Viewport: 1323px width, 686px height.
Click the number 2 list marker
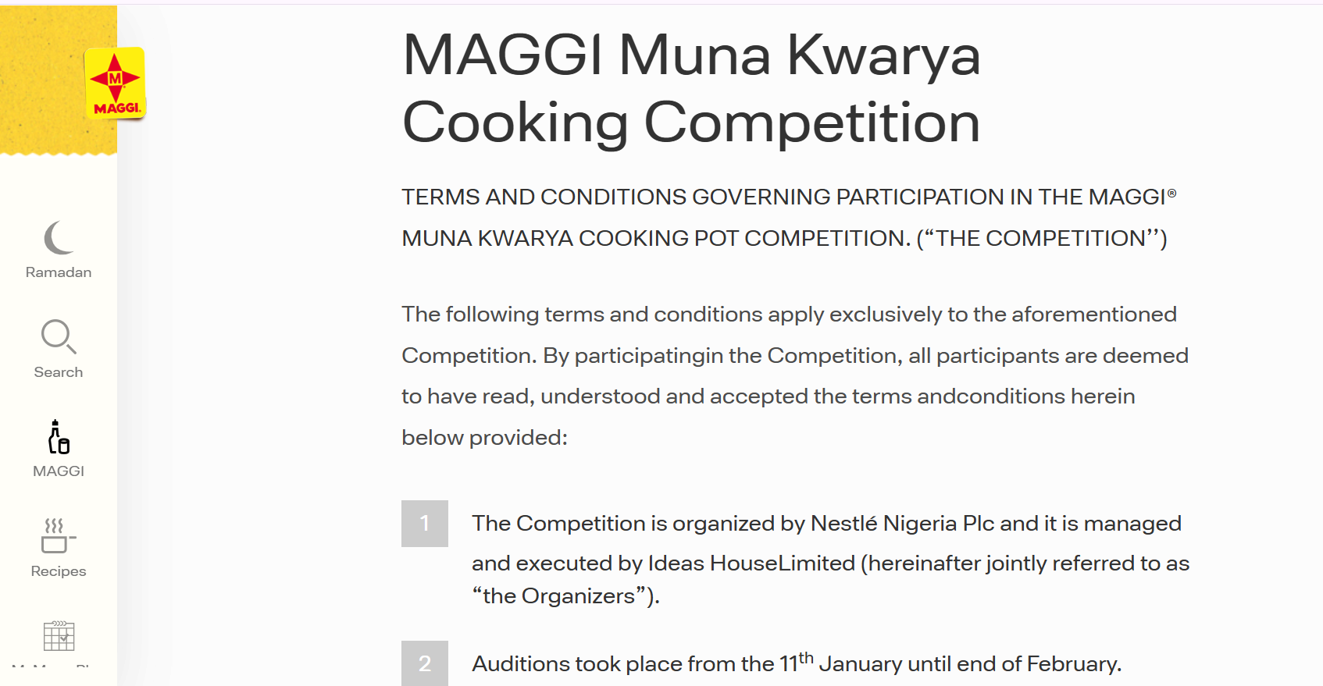pos(425,663)
